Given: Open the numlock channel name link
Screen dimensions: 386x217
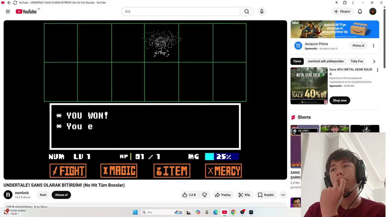Looking at the screenshot, I should 22,193.
